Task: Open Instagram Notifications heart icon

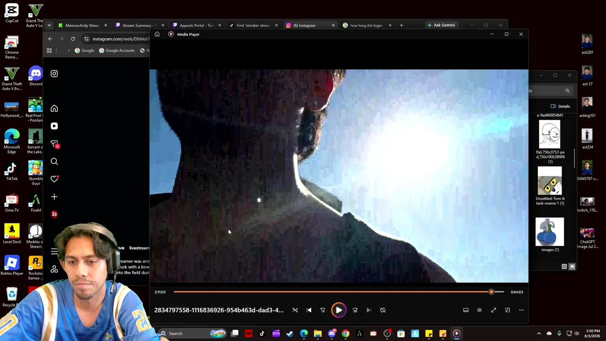Action: pyautogui.click(x=54, y=179)
